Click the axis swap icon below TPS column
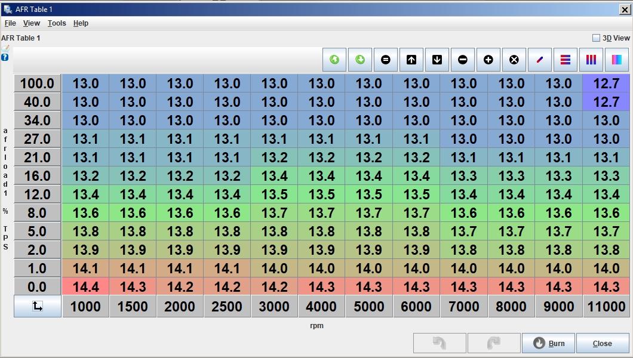The height and width of the screenshot is (358, 633). (x=37, y=306)
